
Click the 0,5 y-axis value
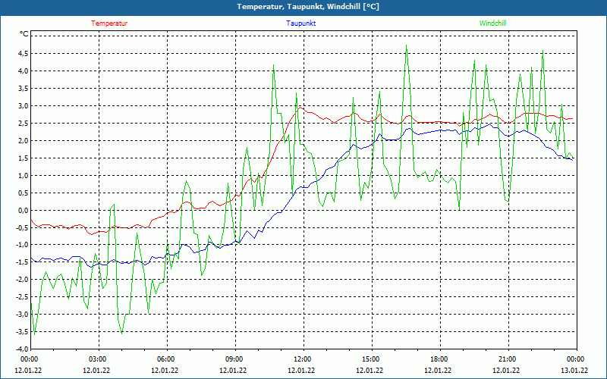pos(24,193)
